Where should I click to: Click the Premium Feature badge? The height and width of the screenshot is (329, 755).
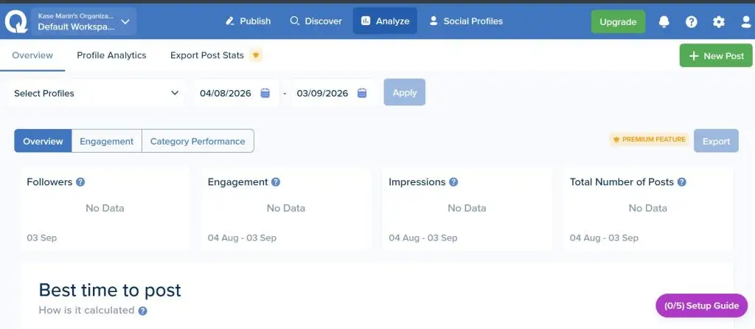pos(650,139)
